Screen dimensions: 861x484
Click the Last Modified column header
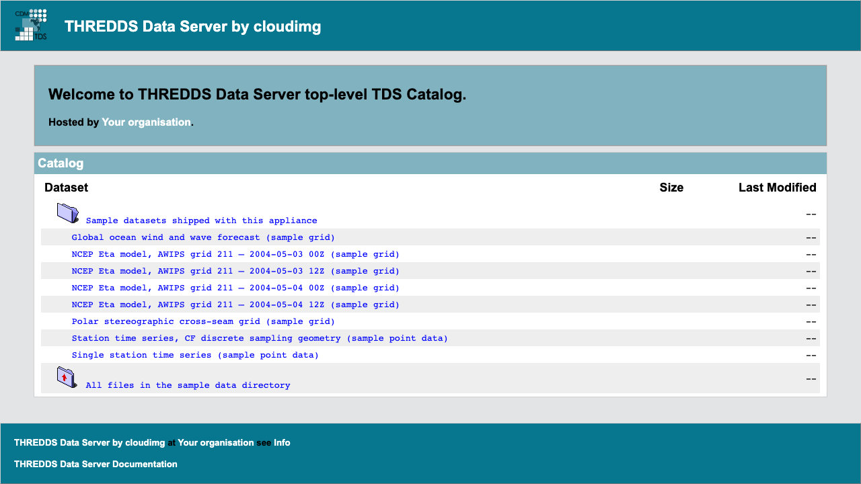coord(778,188)
